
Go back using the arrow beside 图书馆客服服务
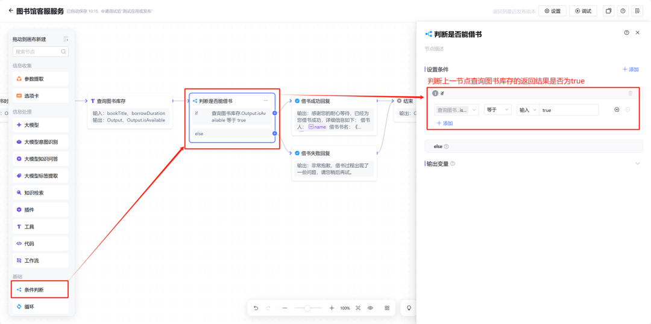click(11, 11)
